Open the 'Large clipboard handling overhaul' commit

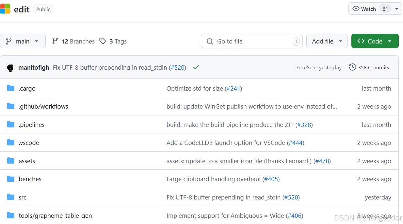click(214, 179)
